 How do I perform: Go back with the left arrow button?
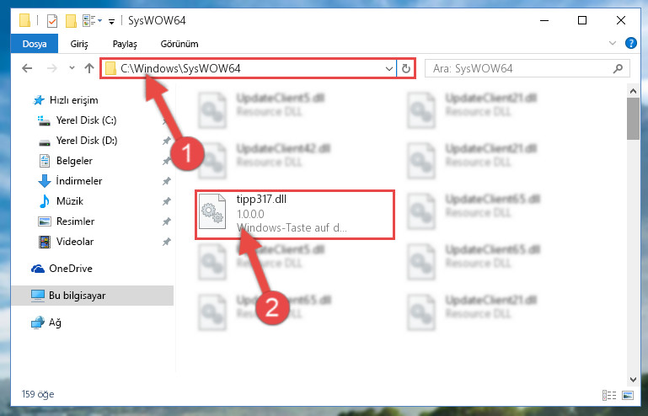coord(27,68)
